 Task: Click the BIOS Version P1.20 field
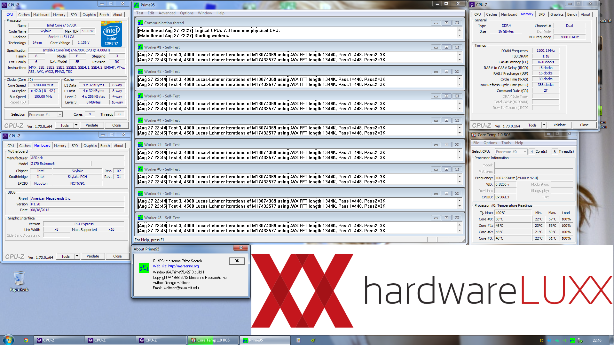pos(77,204)
